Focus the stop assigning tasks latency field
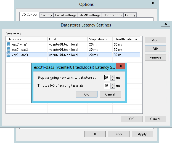 (x=107, y=78)
